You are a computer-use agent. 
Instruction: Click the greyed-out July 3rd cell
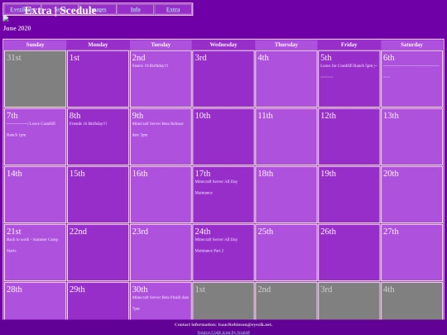[349, 301]
